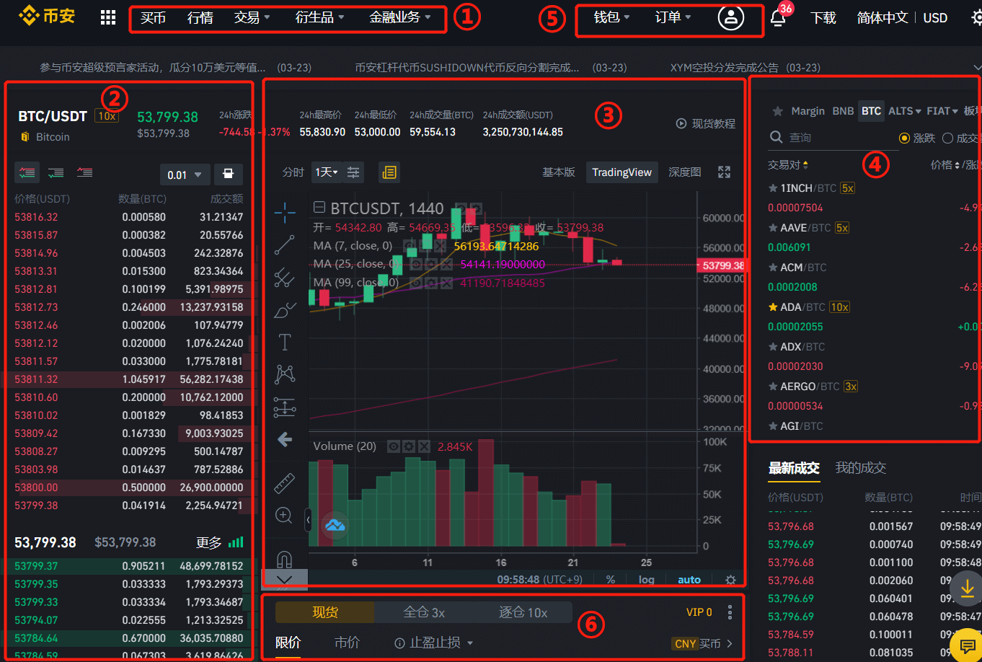982x662 pixels.
Task: Open the apps grid menu icon
Action: click(x=108, y=17)
